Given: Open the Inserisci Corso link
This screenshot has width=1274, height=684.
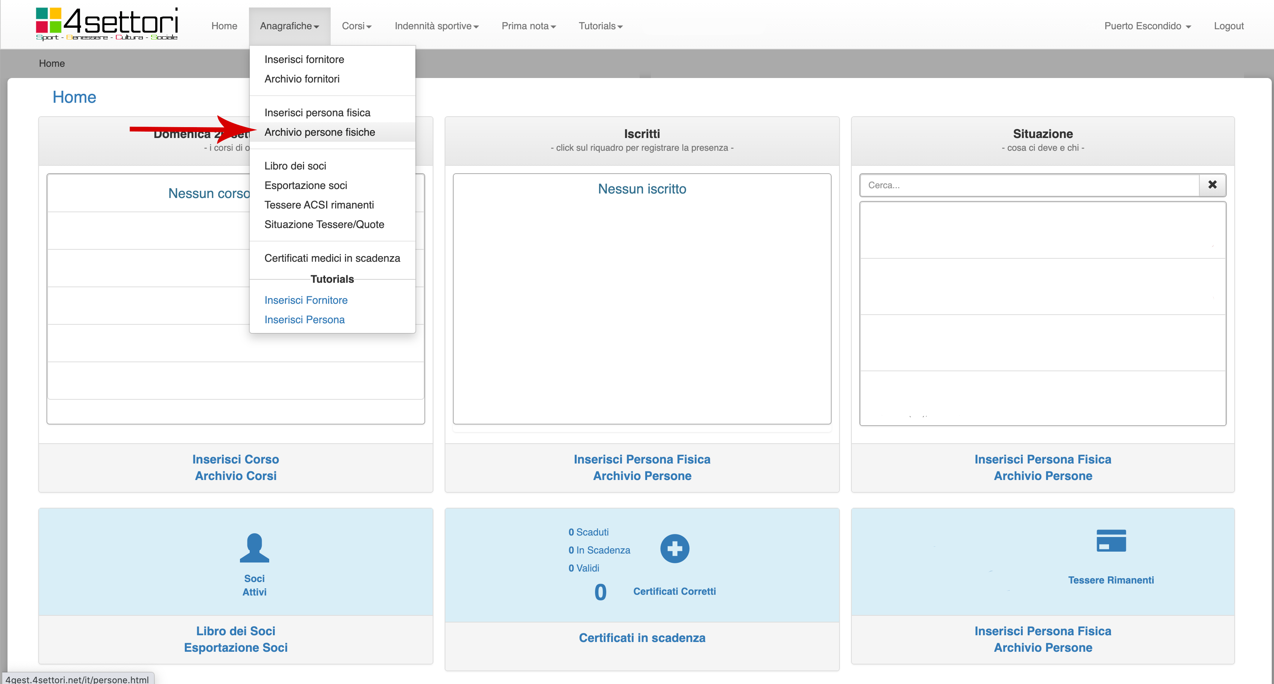Looking at the screenshot, I should click(x=235, y=459).
